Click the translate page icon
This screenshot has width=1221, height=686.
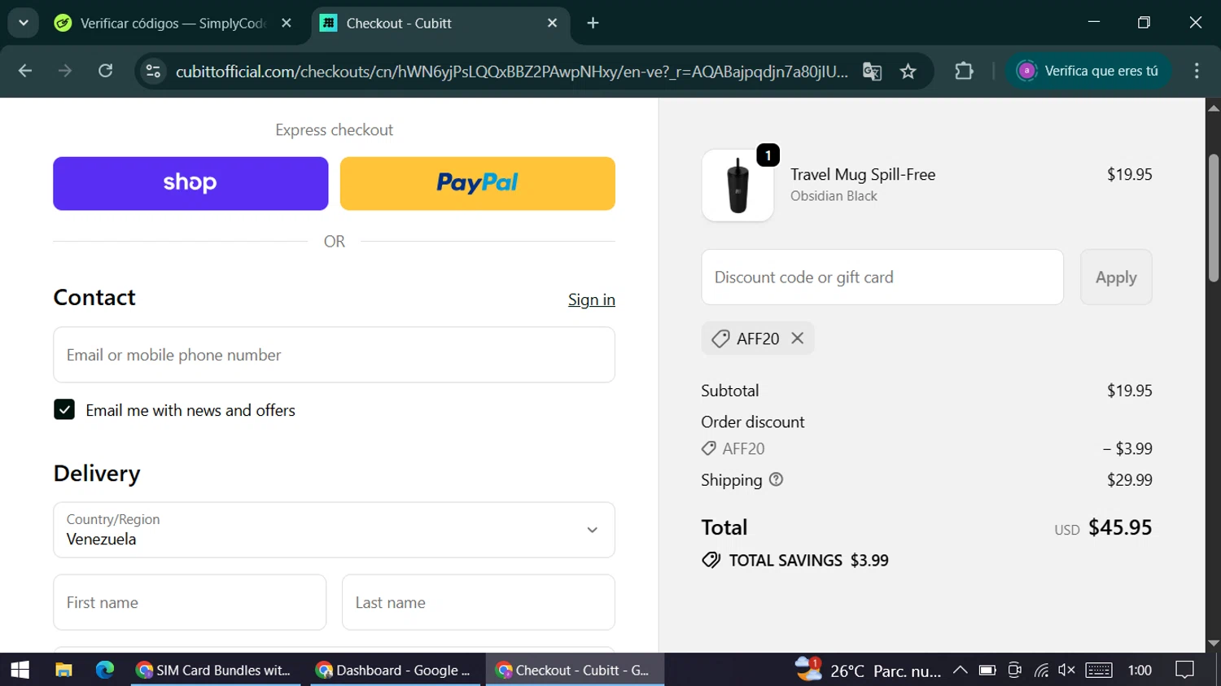pos(872,72)
